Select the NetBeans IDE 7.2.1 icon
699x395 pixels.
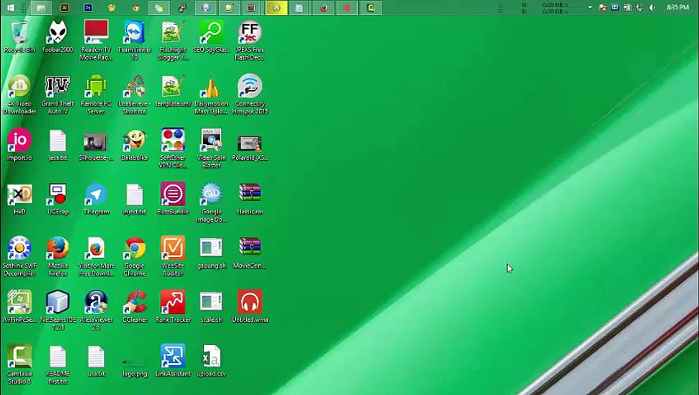58,311
